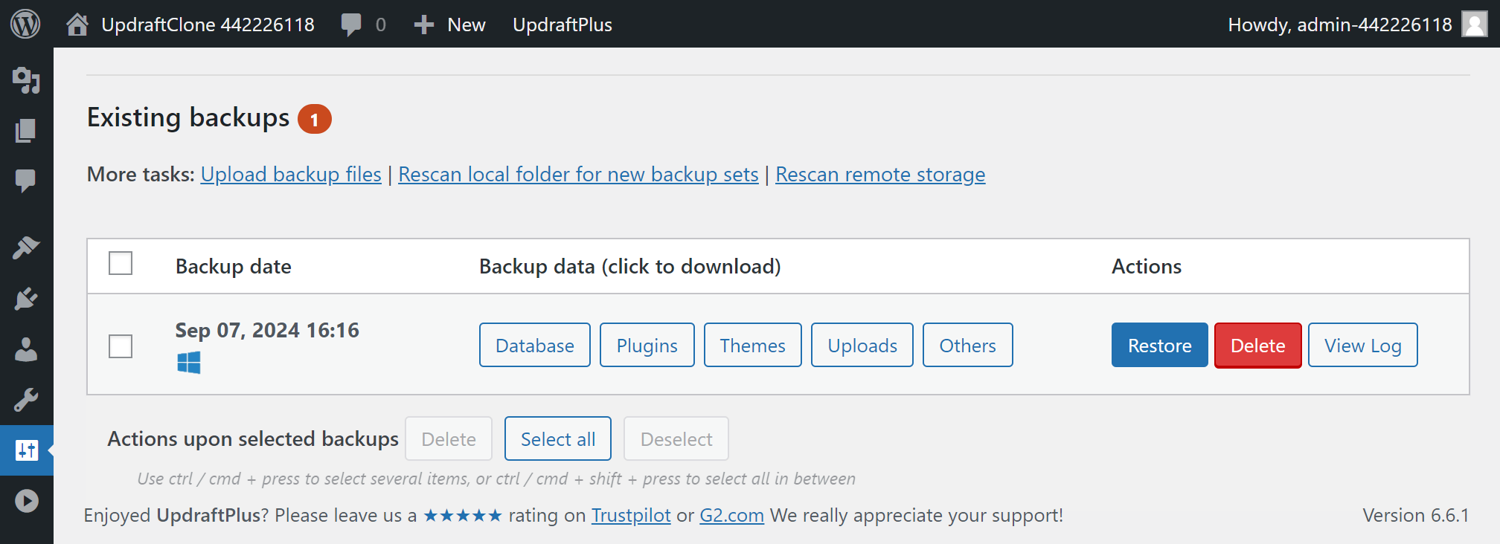Open the New content menu
The height and width of the screenshot is (544, 1500).
450,25
